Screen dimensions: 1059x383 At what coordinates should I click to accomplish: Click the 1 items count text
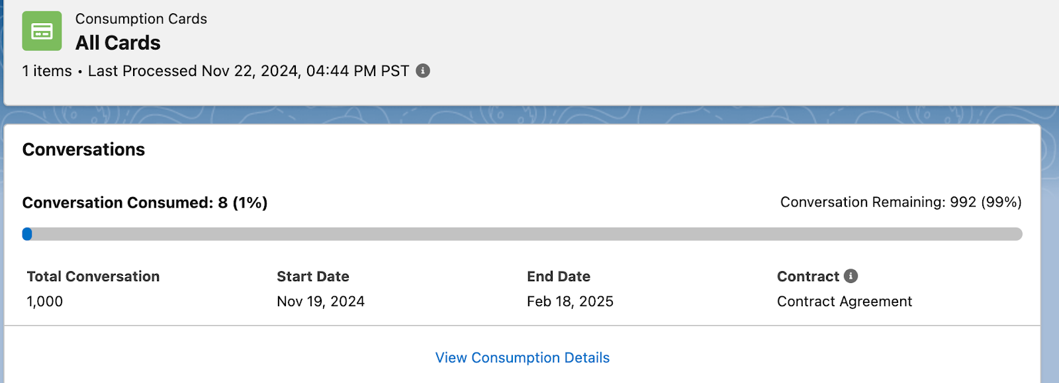(x=47, y=71)
